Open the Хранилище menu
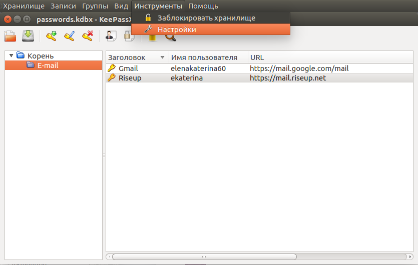The image size is (418, 265). pyautogui.click(x=24, y=6)
